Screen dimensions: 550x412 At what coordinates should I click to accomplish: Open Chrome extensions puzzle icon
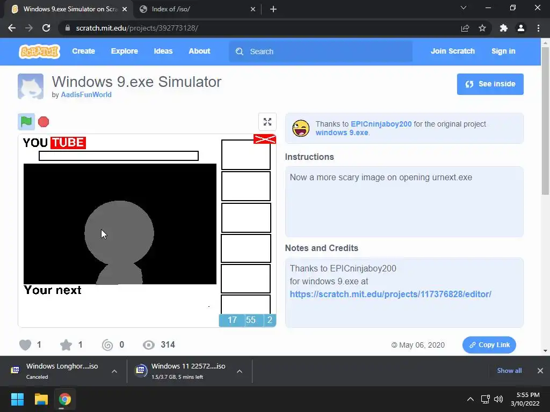504,28
